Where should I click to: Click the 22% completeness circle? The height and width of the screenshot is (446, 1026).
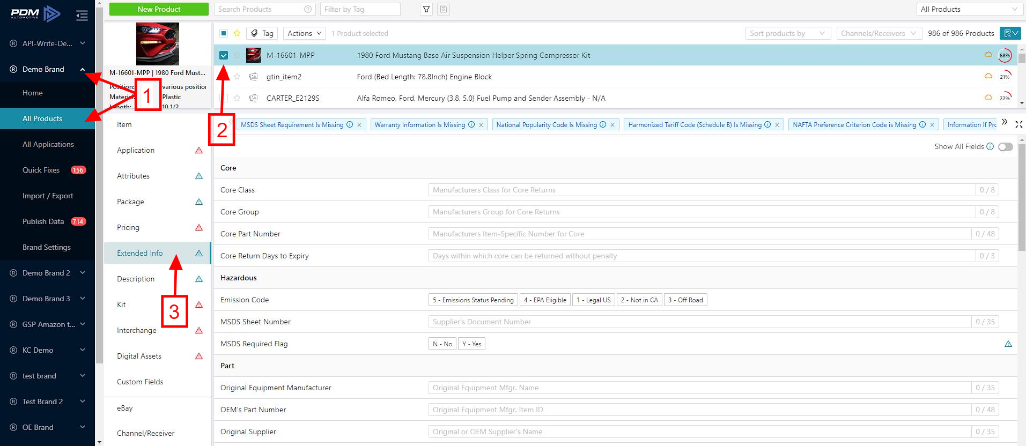pyautogui.click(x=1005, y=98)
